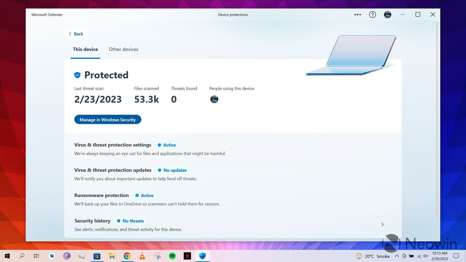Click the 2/23/2023 last scan date

click(98, 99)
